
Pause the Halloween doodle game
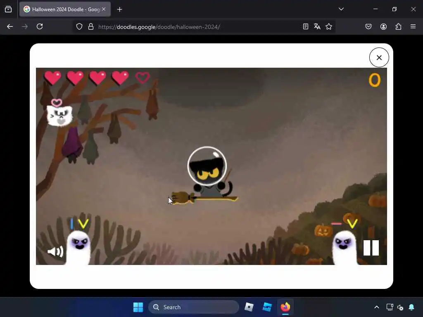371,248
